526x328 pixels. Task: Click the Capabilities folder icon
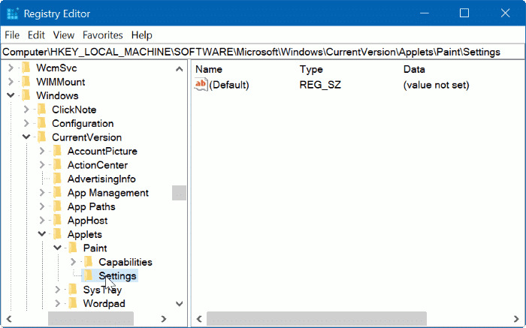point(89,262)
